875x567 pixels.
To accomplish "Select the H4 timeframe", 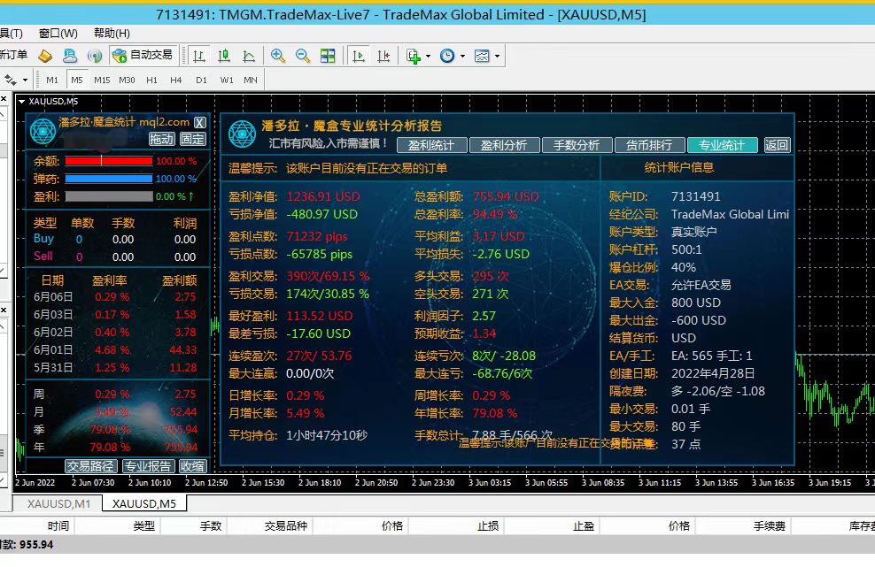I will pyautogui.click(x=175, y=80).
